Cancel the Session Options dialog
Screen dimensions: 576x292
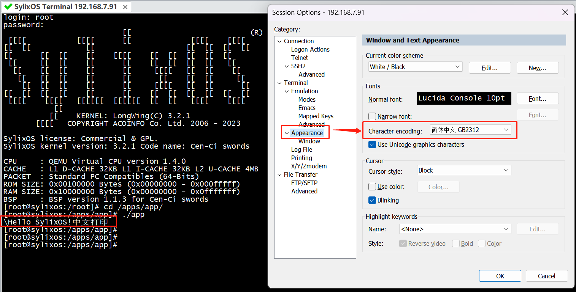click(x=547, y=276)
